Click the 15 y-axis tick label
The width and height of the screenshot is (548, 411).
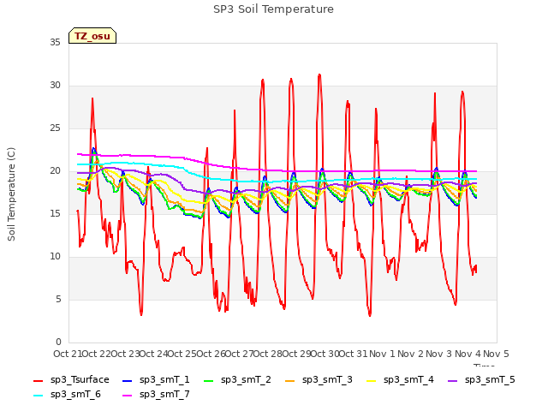[x=55, y=214]
